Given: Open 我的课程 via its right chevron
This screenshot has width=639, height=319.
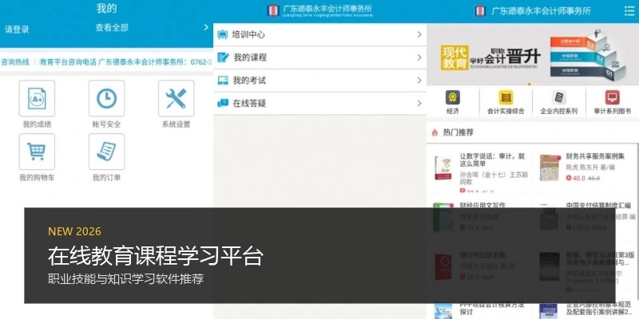Looking at the screenshot, I should click(419, 57).
